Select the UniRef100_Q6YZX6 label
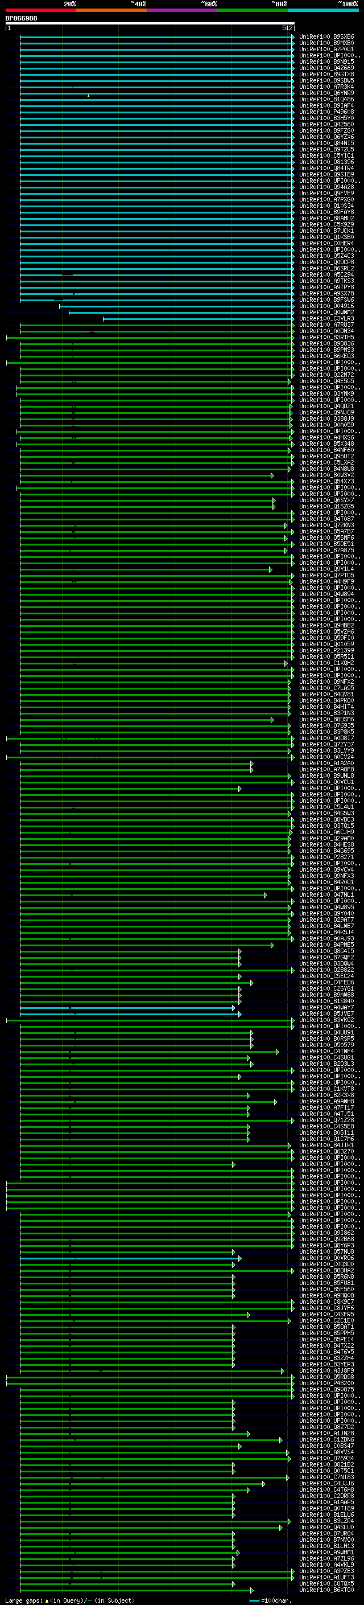 coord(326,137)
